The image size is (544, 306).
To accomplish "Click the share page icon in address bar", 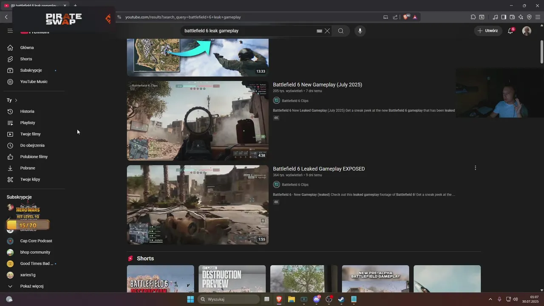I will pos(395,17).
